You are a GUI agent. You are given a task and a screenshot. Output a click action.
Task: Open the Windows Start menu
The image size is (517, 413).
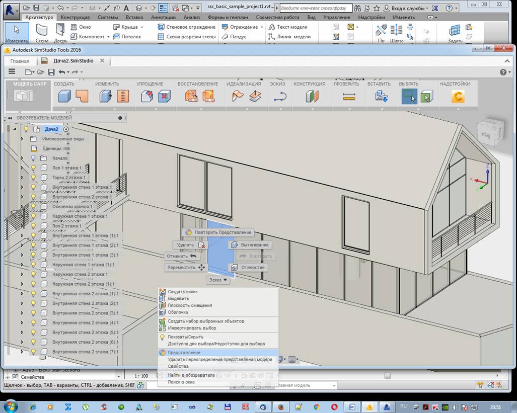(11, 406)
